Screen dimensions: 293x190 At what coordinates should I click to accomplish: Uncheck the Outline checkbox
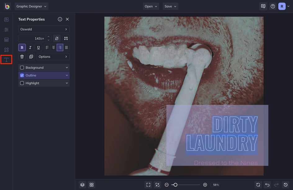22,75
